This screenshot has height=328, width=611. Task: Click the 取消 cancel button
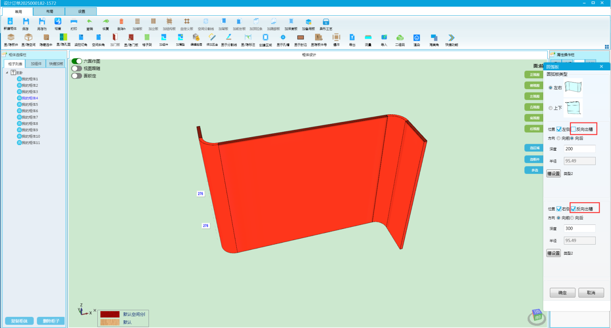[591, 293]
